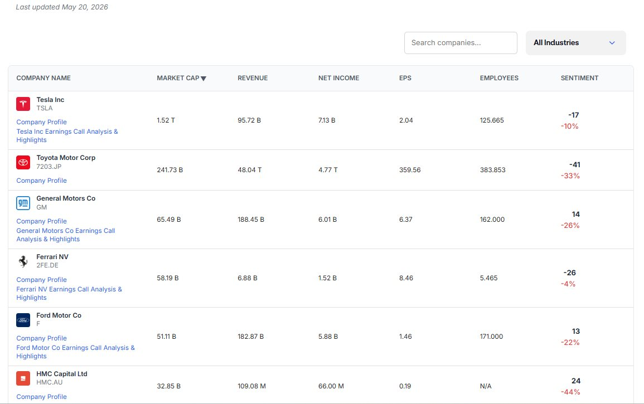Open Ferrari NV Company Profile link
Screen dimensions: 644x404
[41, 280]
